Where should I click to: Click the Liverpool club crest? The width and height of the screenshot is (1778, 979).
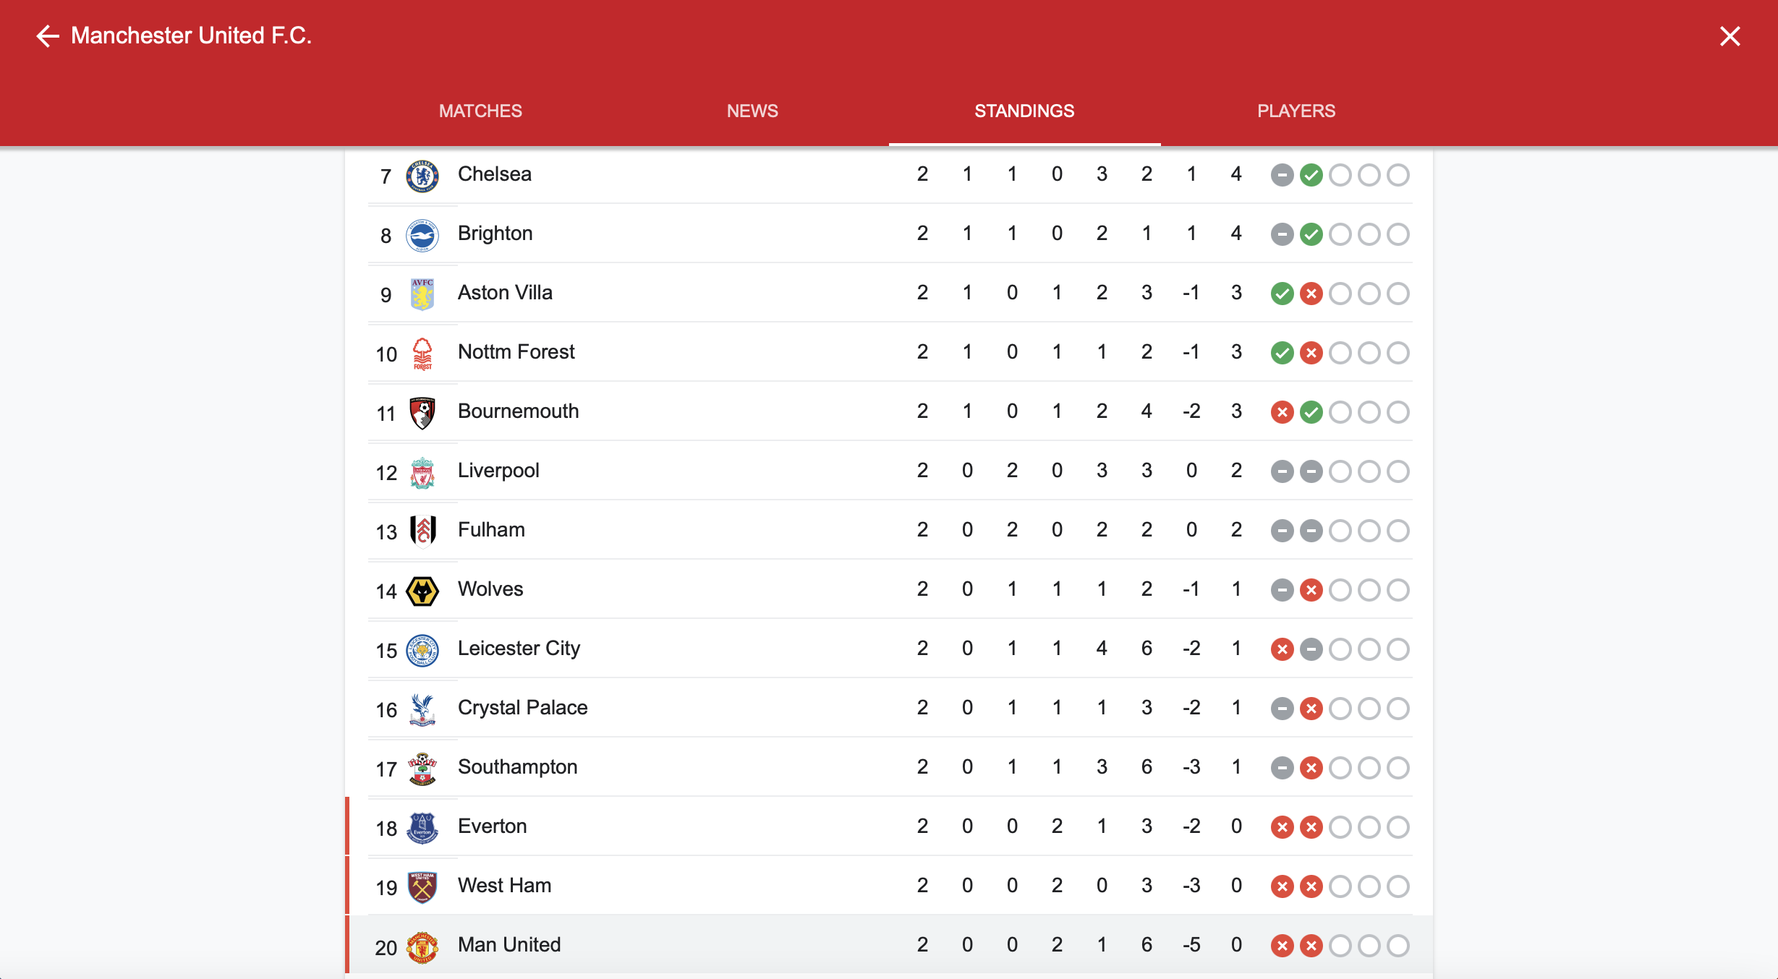[422, 472]
